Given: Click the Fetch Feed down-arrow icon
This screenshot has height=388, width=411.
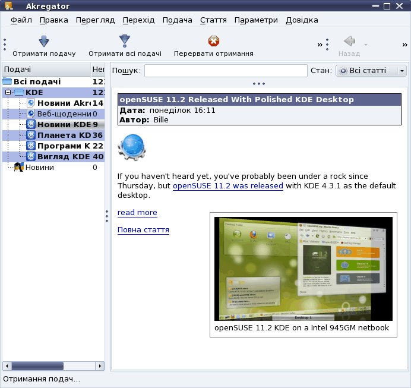Looking at the screenshot, I should [x=44, y=41].
